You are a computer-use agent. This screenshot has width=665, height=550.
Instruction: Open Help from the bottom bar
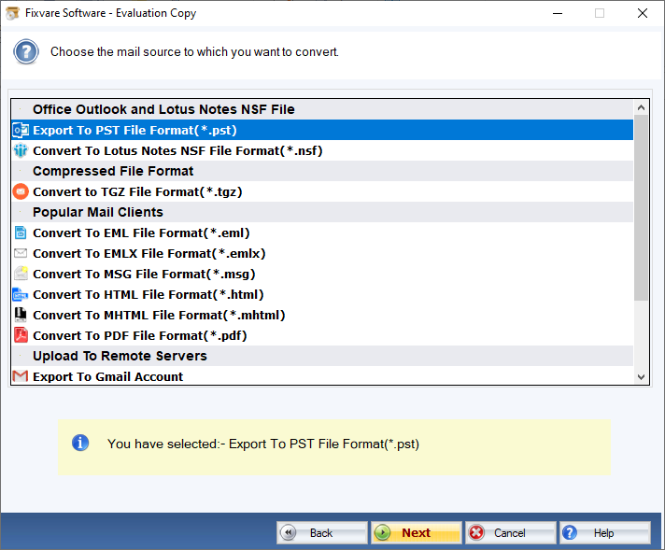tap(603, 532)
